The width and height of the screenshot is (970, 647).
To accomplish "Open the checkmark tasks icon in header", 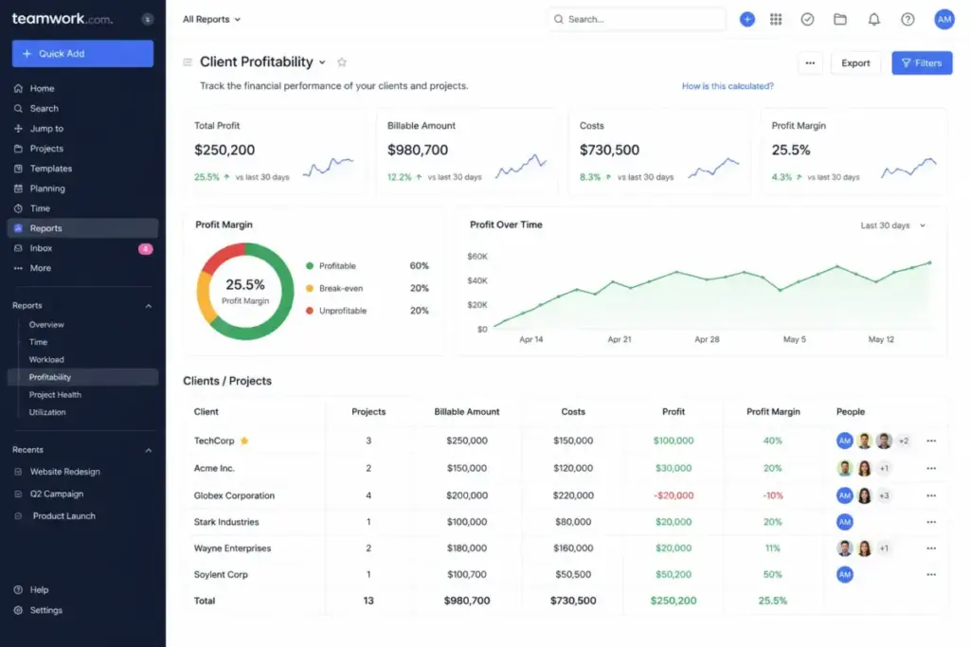I will [x=807, y=19].
